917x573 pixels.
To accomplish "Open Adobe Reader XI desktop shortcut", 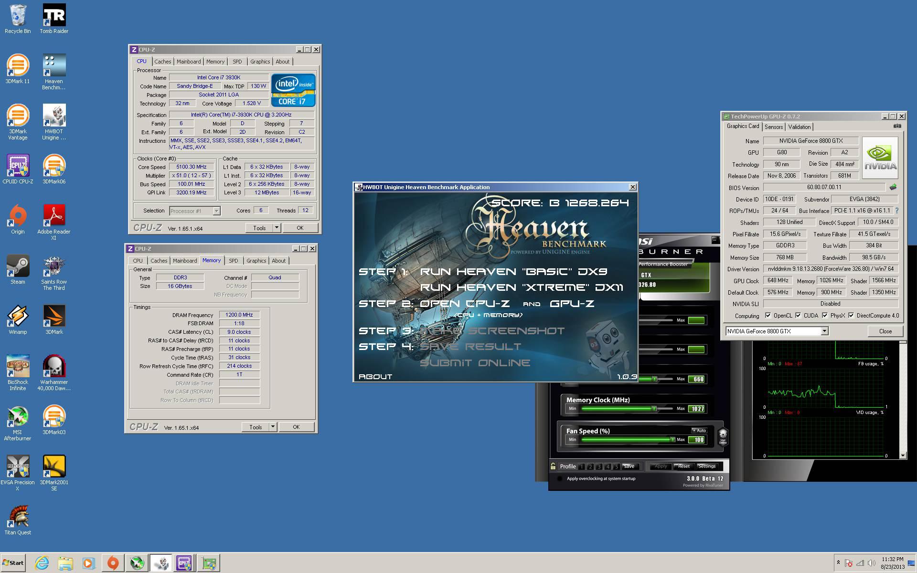I will coord(54,223).
